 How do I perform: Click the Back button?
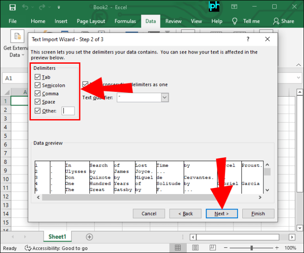(x=185, y=213)
